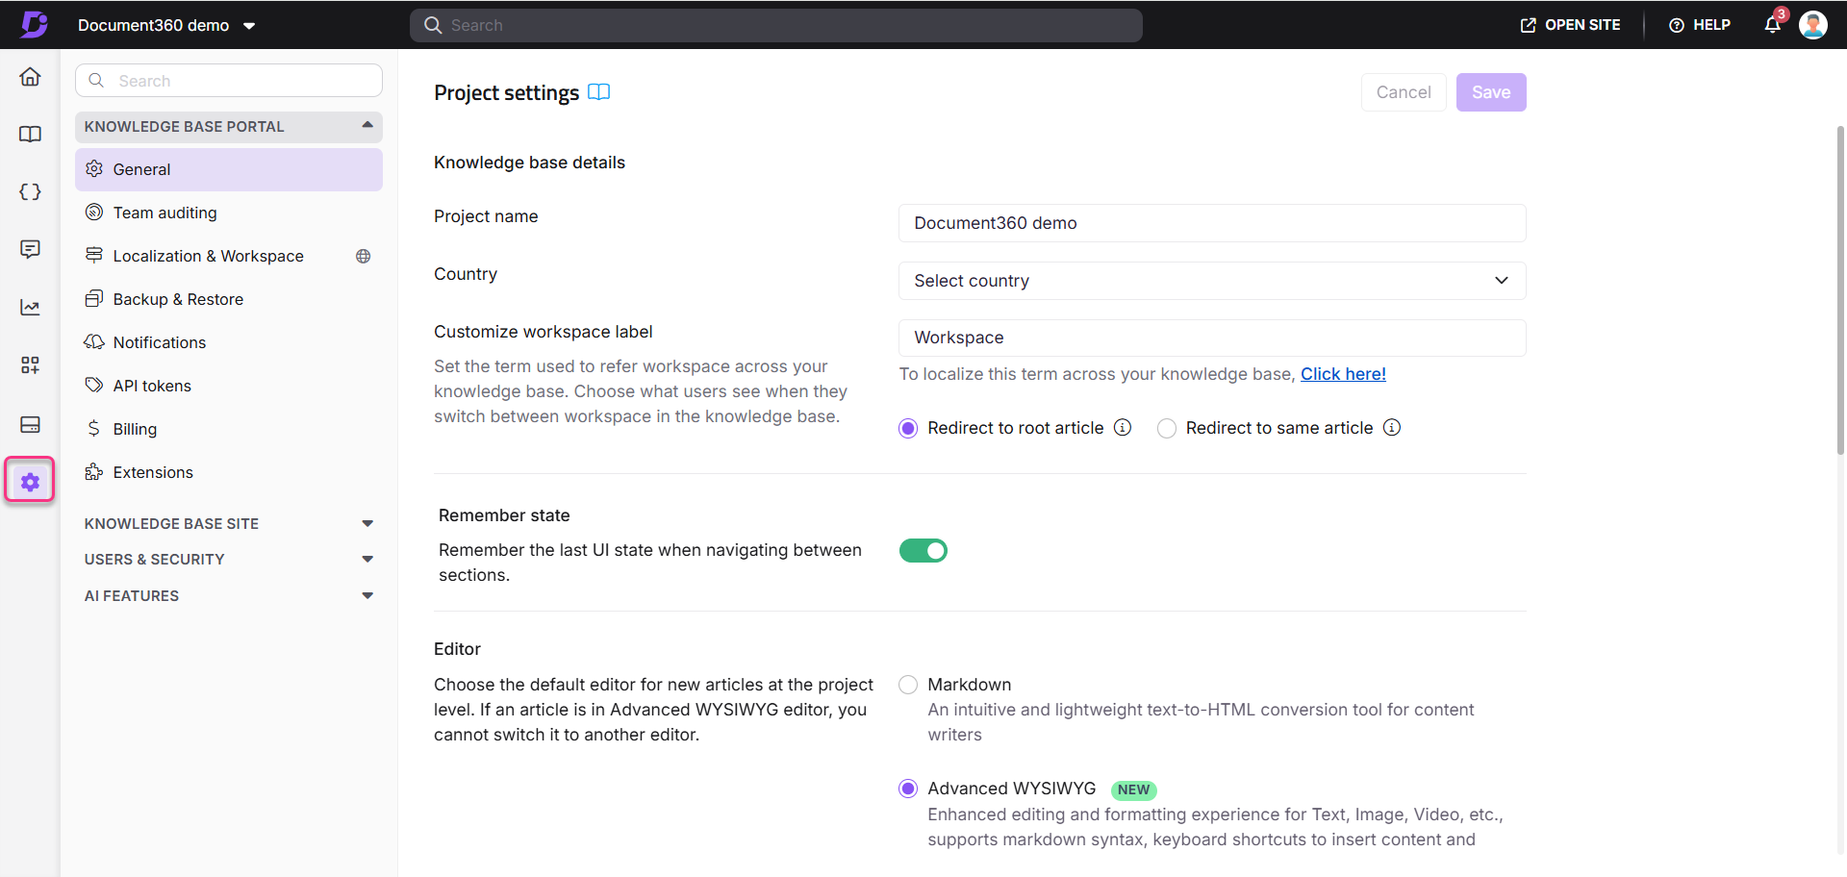Viewport: 1847px width, 877px height.
Task: Click the Workspace label input field
Action: point(1212,338)
